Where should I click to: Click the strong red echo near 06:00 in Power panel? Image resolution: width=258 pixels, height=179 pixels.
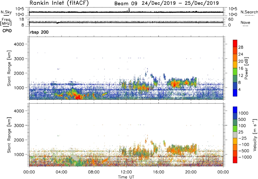[79, 97]
